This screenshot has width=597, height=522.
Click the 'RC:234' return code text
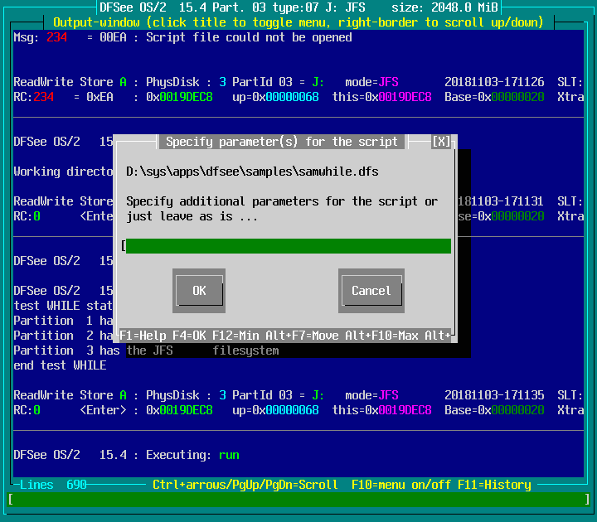[33, 97]
